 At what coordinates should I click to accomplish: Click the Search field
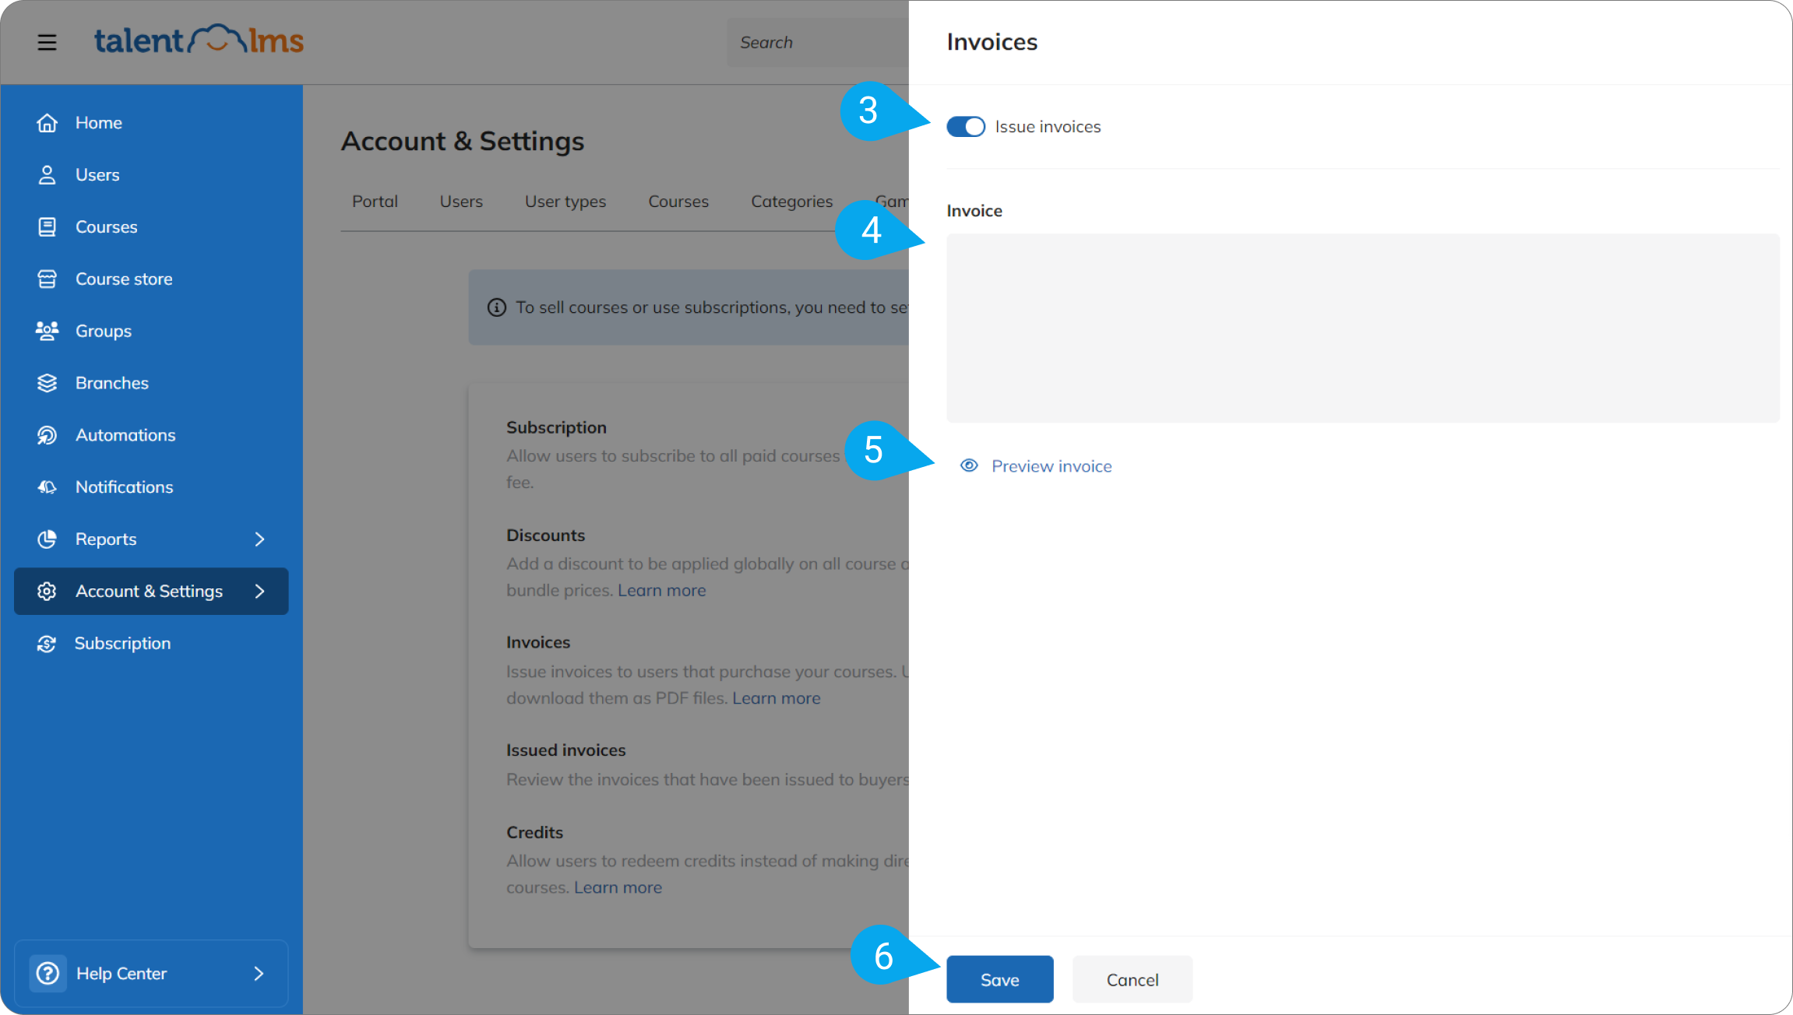[818, 43]
